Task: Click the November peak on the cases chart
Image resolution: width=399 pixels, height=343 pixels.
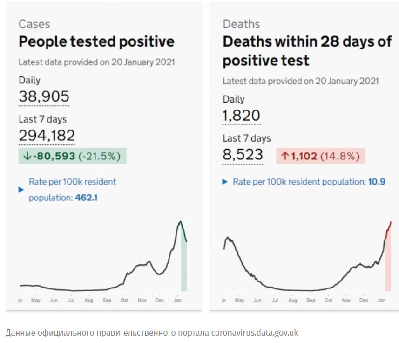Action: tap(149, 262)
